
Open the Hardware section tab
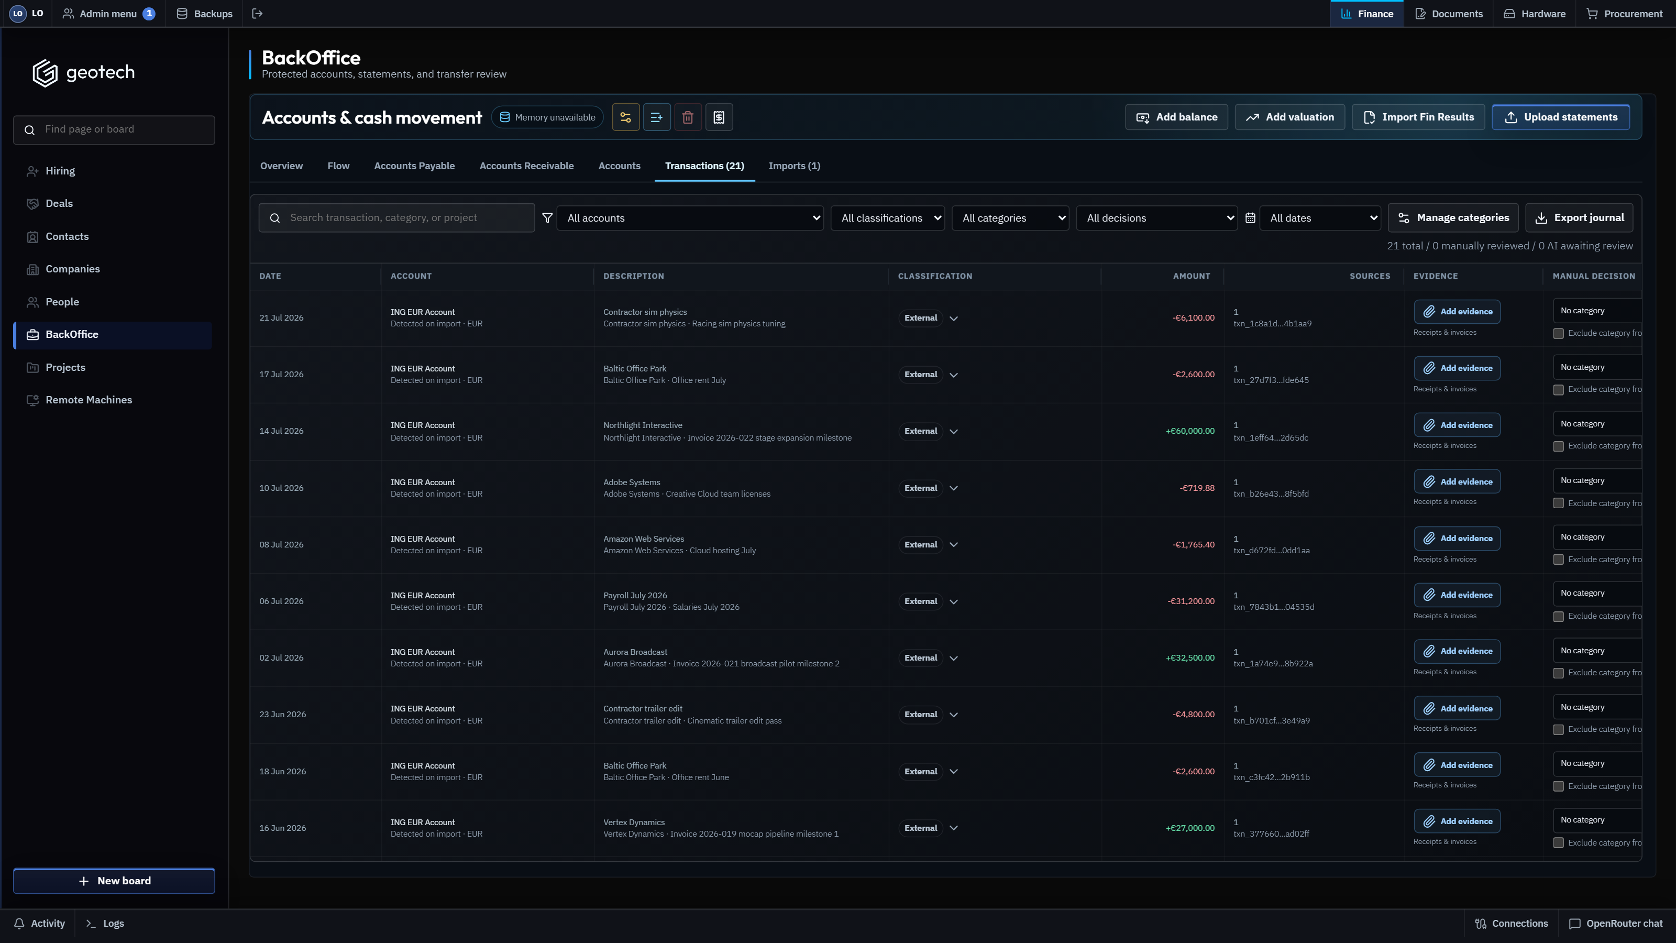point(1534,14)
